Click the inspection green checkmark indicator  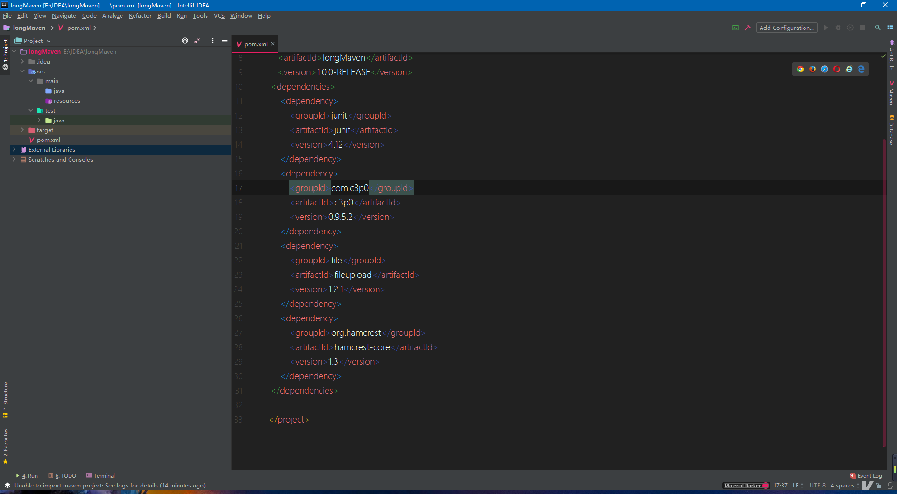tap(883, 56)
